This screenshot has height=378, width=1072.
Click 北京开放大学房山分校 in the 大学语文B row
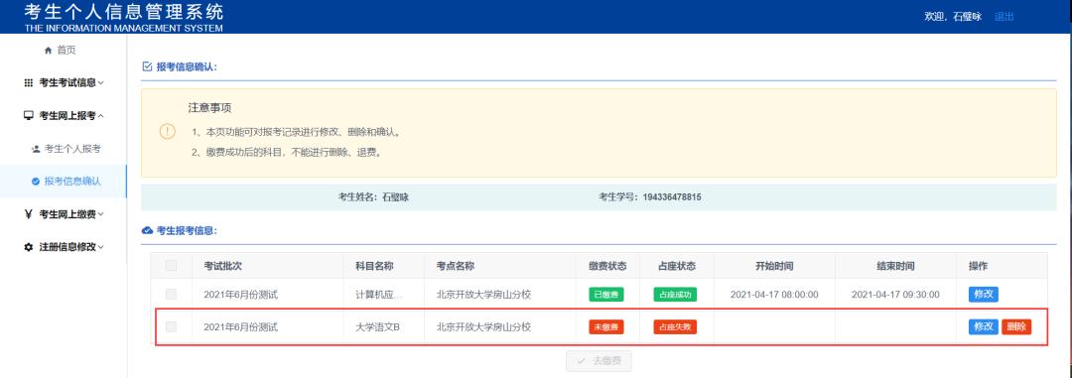coord(483,326)
